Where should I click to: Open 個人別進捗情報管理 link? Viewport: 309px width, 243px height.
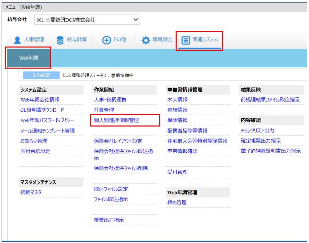(x=116, y=120)
